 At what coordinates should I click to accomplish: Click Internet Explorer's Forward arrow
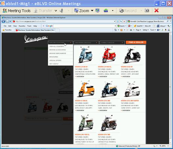pyautogui.click(x=7, y=21)
